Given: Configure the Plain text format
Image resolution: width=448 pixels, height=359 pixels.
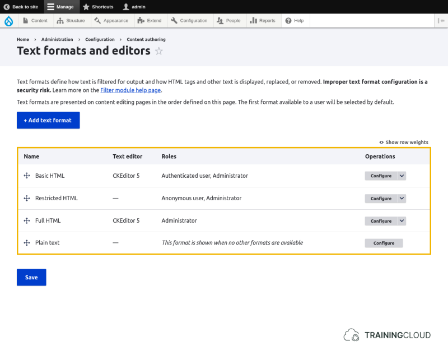Looking at the screenshot, I should [x=384, y=243].
